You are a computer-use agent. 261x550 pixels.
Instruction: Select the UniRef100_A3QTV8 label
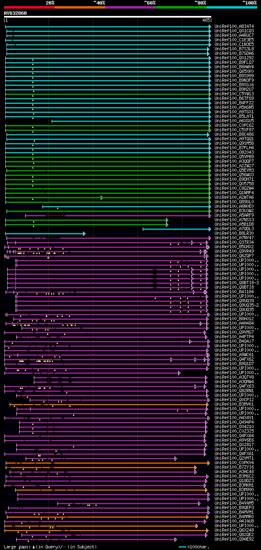point(234,377)
